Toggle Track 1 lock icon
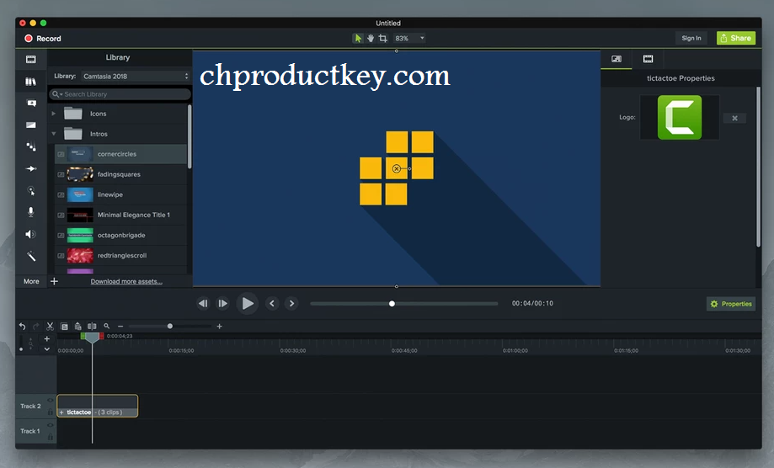774x468 pixels. tap(51, 437)
